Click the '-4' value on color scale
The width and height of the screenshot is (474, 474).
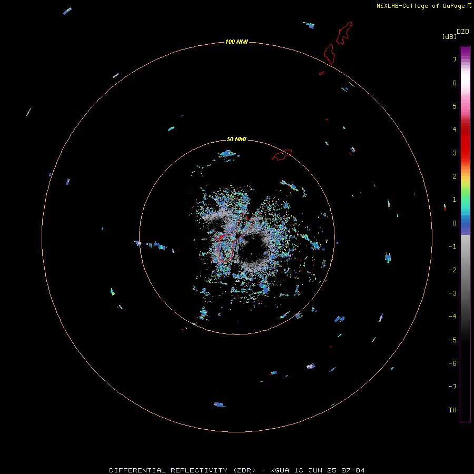(452, 317)
